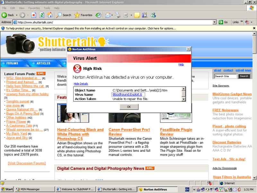Click the Internet zone globe icon
The width and height of the screenshot is (257, 193).
[222, 183]
